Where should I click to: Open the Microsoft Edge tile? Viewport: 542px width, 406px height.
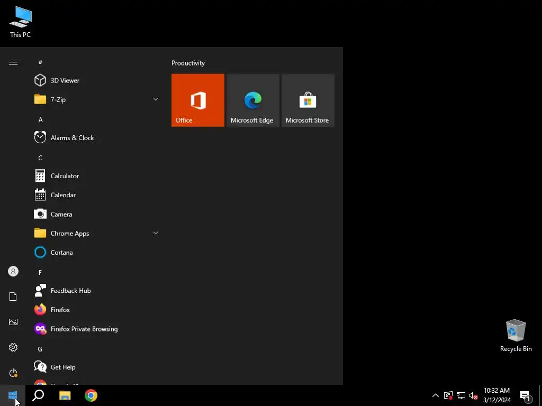(x=252, y=100)
